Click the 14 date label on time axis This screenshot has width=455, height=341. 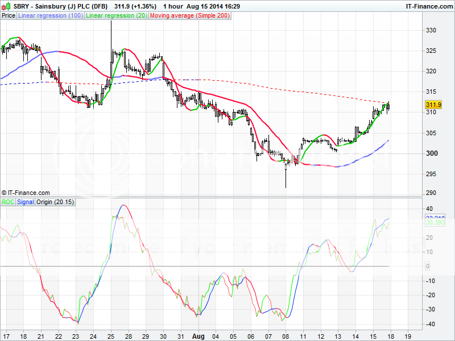[x=356, y=336]
